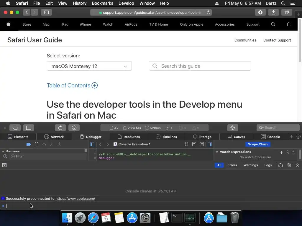
Task: Click the Search this guide field
Action: click(x=200, y=66)
